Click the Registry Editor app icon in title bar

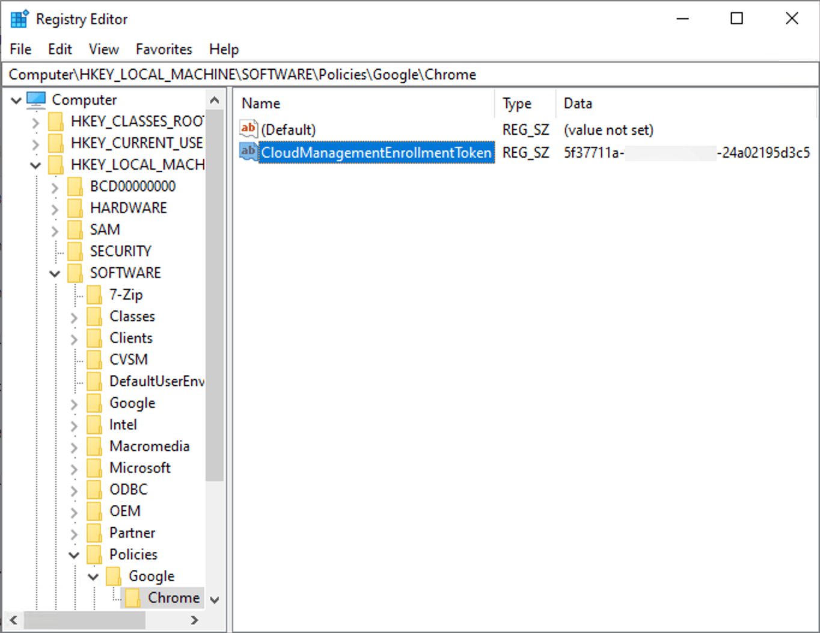coord(19,19)
